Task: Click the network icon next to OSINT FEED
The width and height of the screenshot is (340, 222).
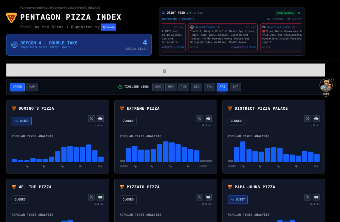Action: click(x=163, y=13)
